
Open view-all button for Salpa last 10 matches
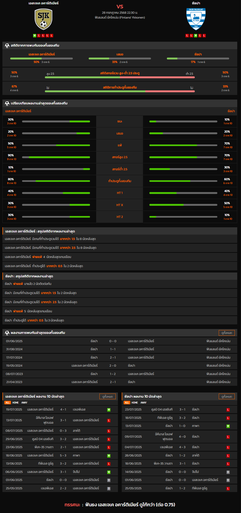point(227,397)
